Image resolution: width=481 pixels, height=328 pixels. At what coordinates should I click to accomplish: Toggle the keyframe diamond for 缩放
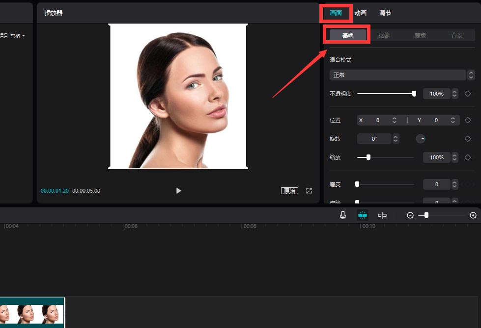coord(467,157)
